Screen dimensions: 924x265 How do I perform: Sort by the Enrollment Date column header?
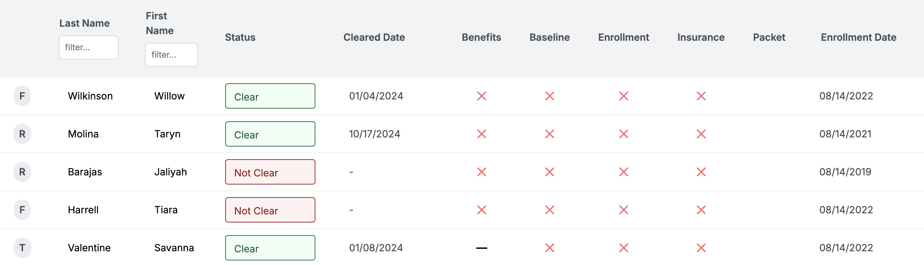pos(858,37)
